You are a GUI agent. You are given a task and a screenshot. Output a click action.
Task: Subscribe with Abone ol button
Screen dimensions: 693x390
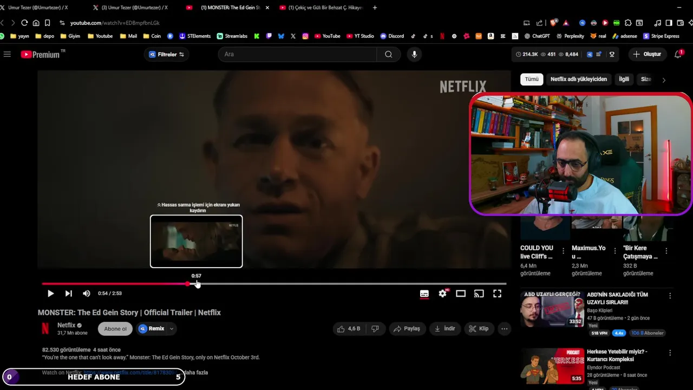(115, 329)
